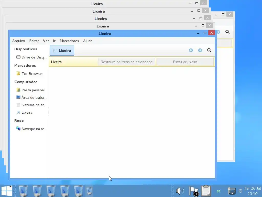This screenshot has width=262, height=197.
Task: Go back with the left arrow icon
Action: [x=191, y=50]
